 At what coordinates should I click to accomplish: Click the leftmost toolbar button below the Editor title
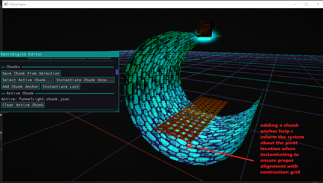coord(40,58)
